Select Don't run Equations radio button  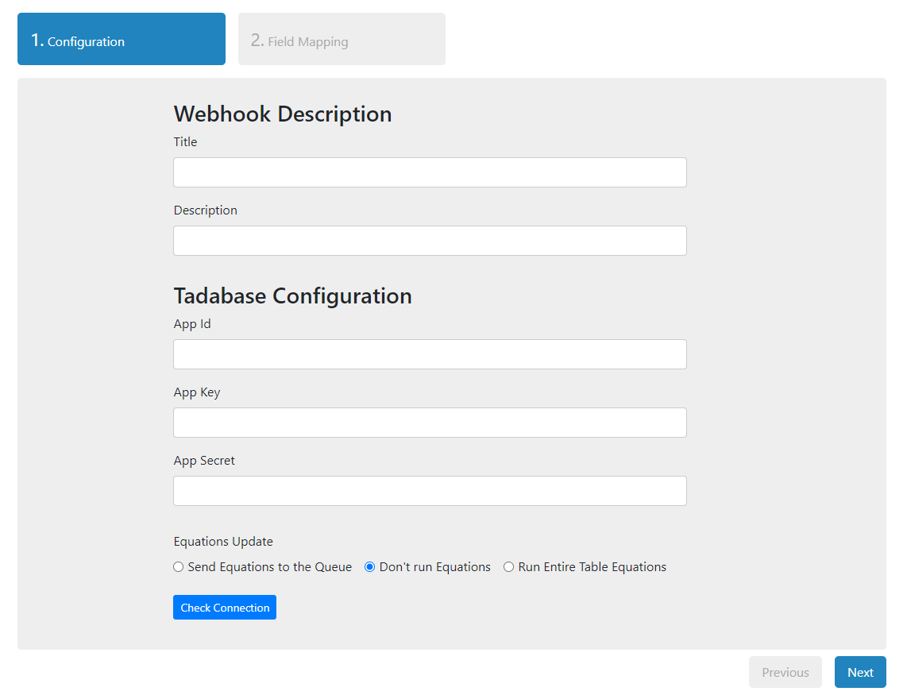tap(369, 567)
